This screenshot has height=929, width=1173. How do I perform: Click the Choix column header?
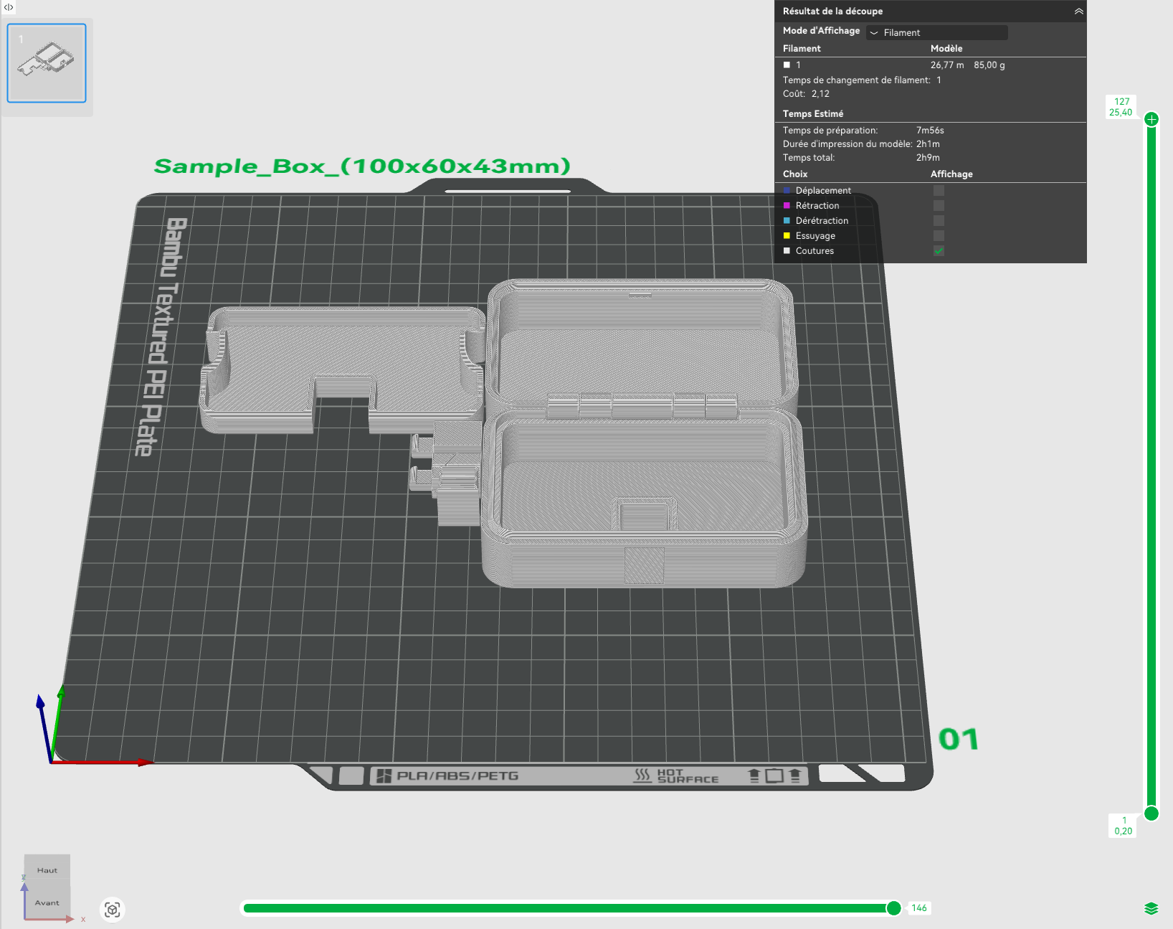pyautogui.click(x=795, y=174)
